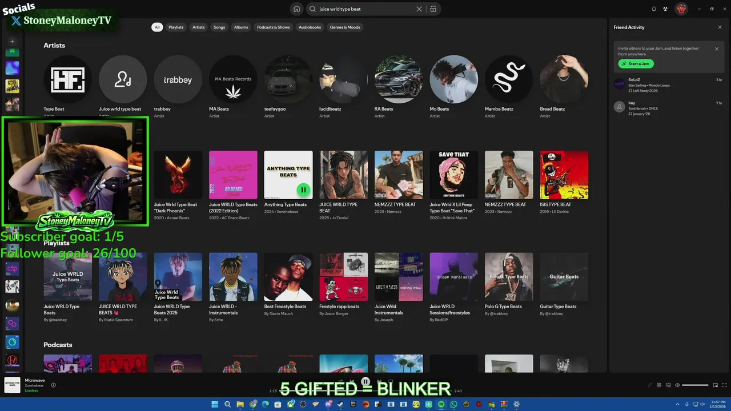Open the notifications bell
The image size is (731, 411).
point(654,9)
